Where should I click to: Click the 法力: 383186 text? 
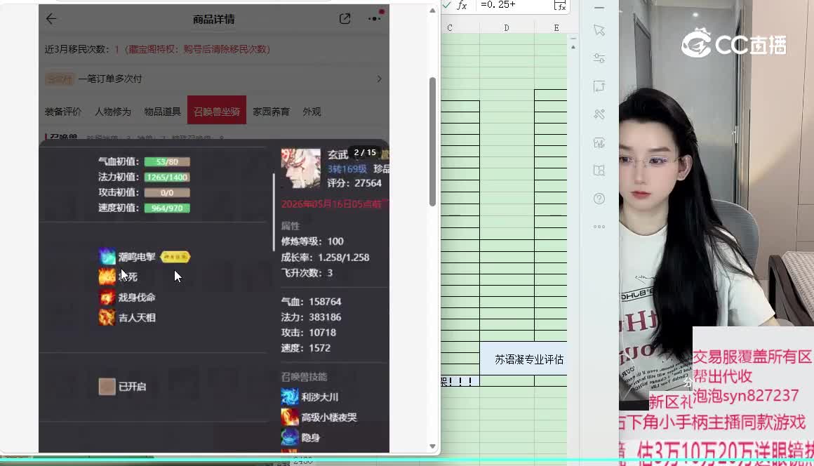click(311, 317)
